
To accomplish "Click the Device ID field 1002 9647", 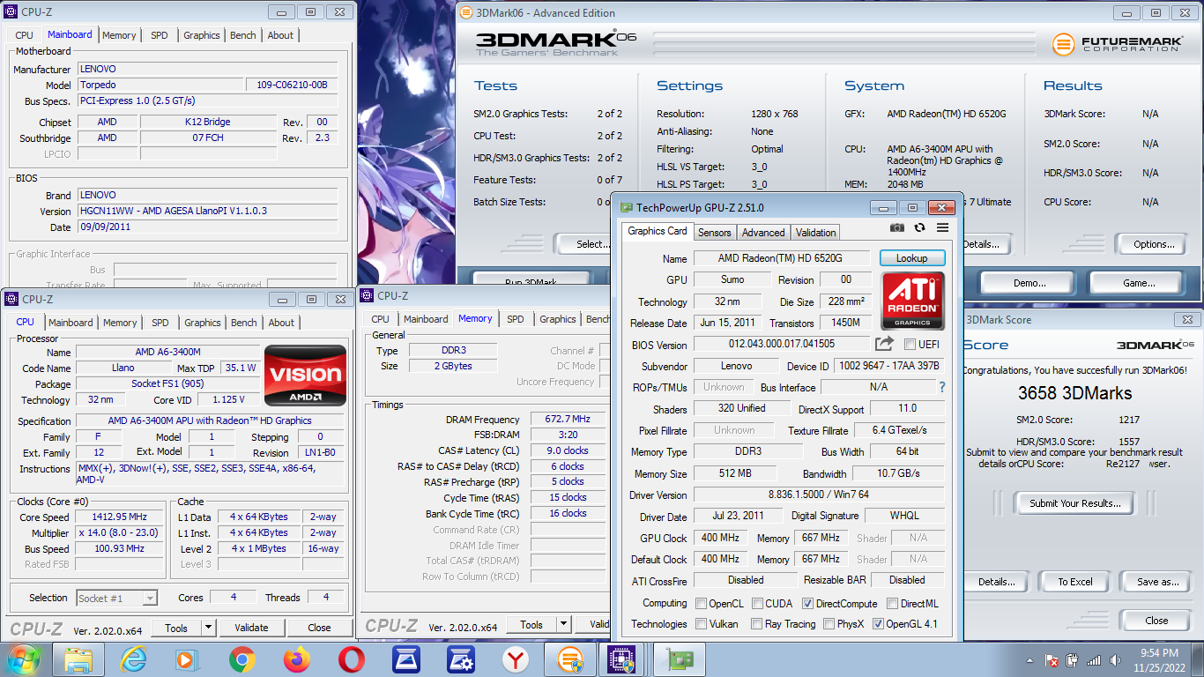I will (x=889, y=366).
